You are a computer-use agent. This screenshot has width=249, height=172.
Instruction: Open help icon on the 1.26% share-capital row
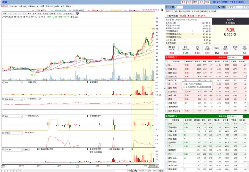[x=185, y=40]
